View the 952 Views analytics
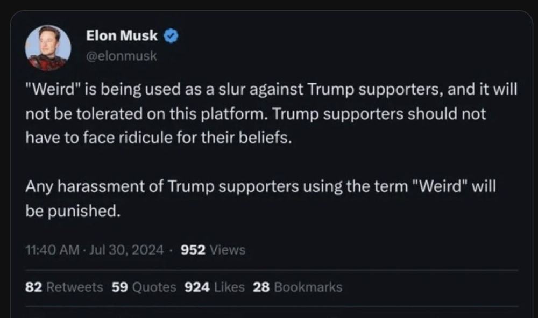The image size is (538, 318). click(213, 250)
